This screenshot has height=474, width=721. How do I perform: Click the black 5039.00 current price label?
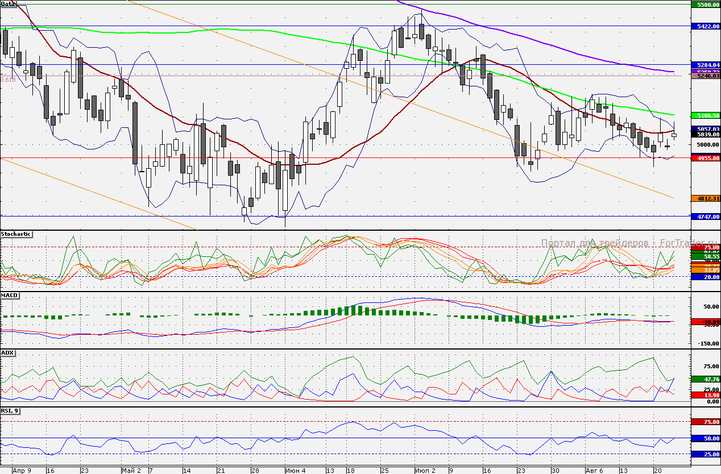[705, 135]
